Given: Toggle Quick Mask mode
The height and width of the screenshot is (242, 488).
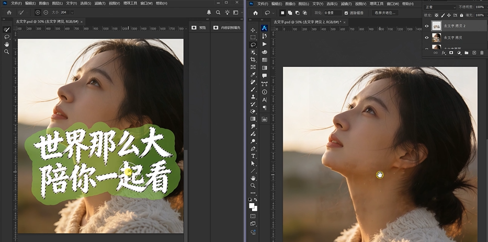Looking at the screenshot, I should (x=253, y=216).
